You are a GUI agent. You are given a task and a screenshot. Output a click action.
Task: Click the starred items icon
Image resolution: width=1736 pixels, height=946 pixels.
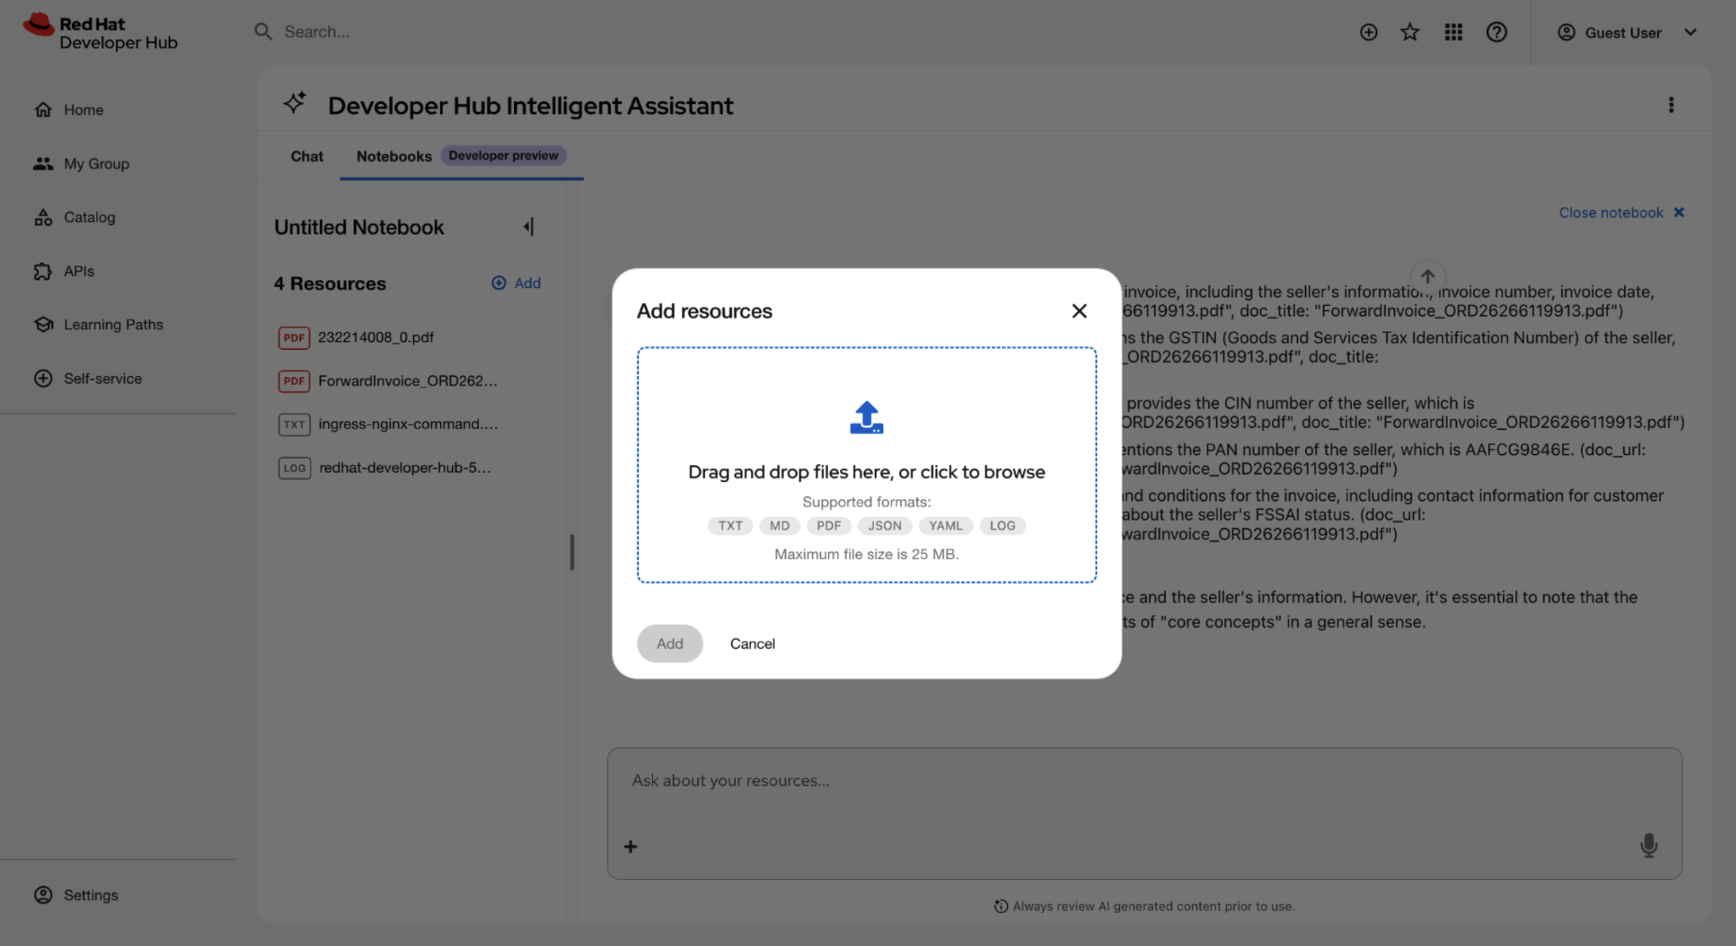point(1409,32)
